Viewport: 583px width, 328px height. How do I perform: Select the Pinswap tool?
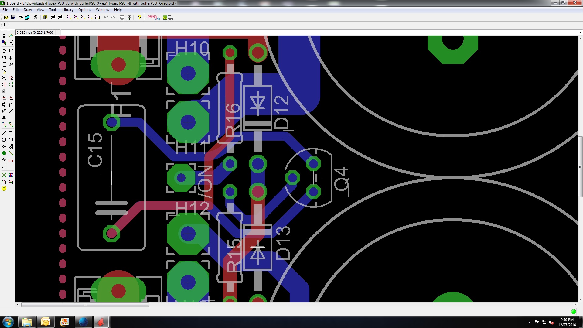click(4, 84)
